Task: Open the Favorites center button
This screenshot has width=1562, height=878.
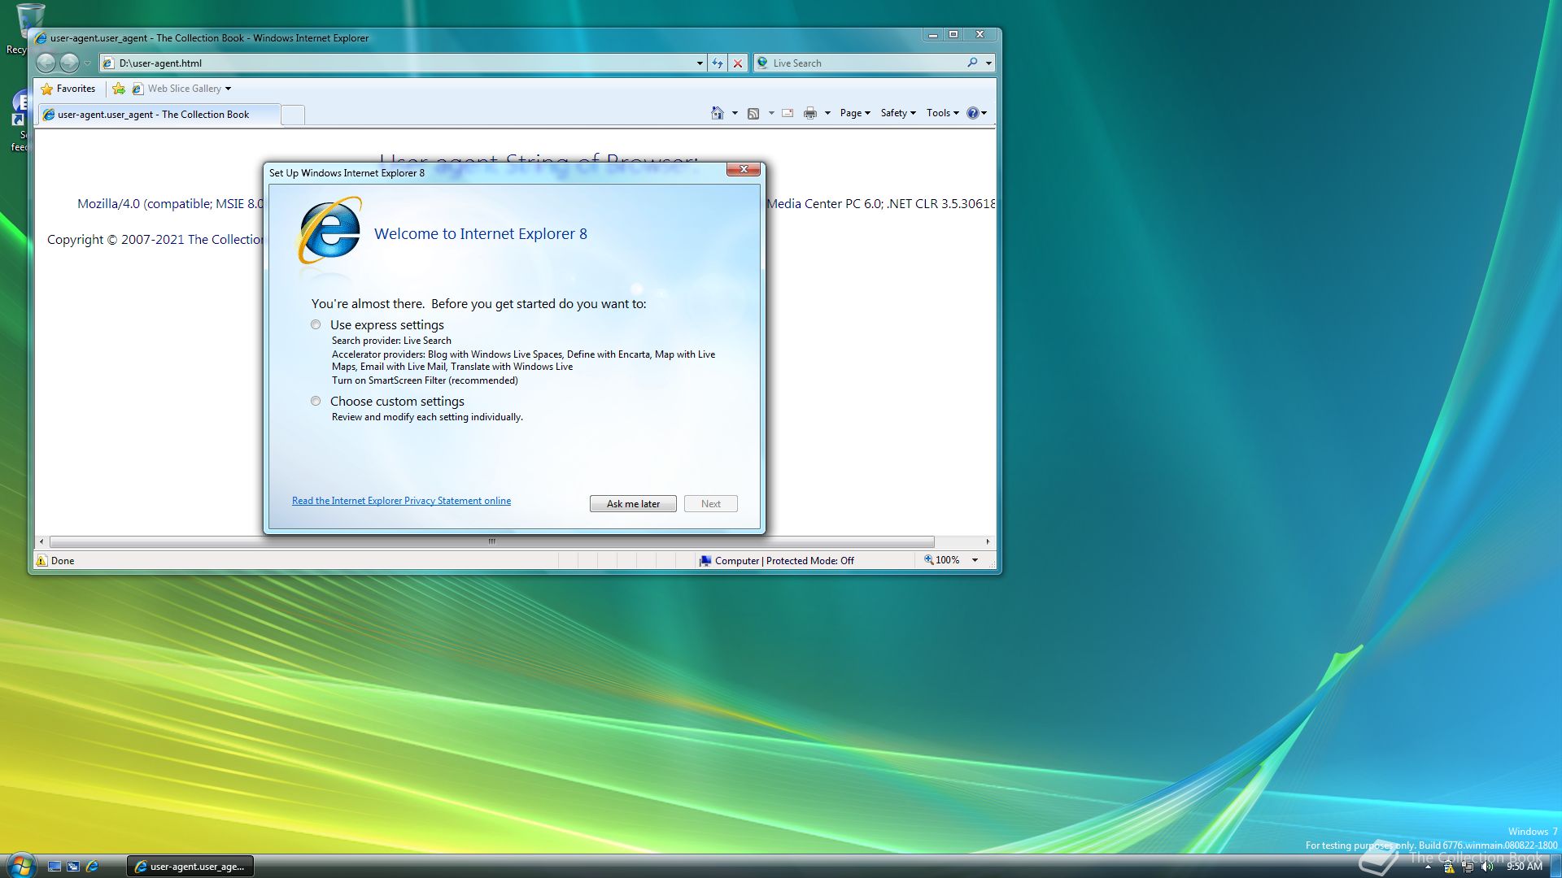Action: coord(68,89)
